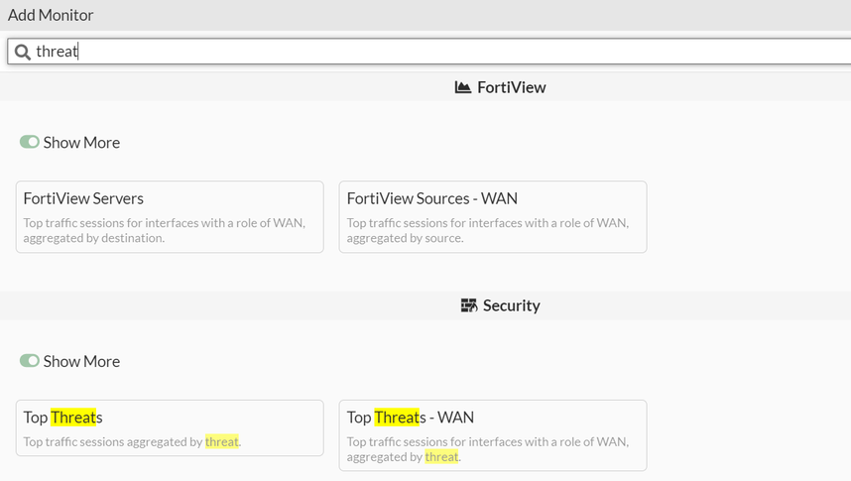Click the Add Monitor dialog title
Image resolution: width=851 pixels, height=481 pixels.
[51, 16]
